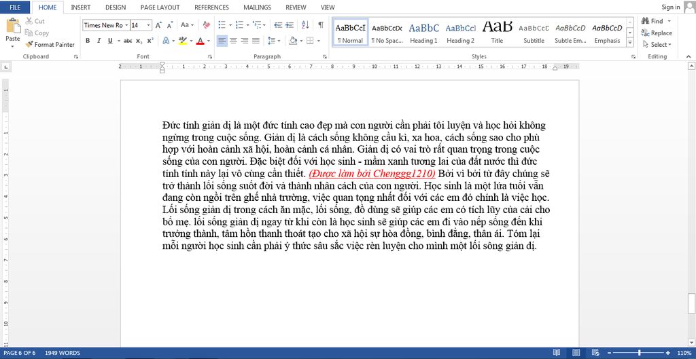Screen dimensions: 696x359
Task: Apply superscript formatting
Action: (x=150, y=41)
